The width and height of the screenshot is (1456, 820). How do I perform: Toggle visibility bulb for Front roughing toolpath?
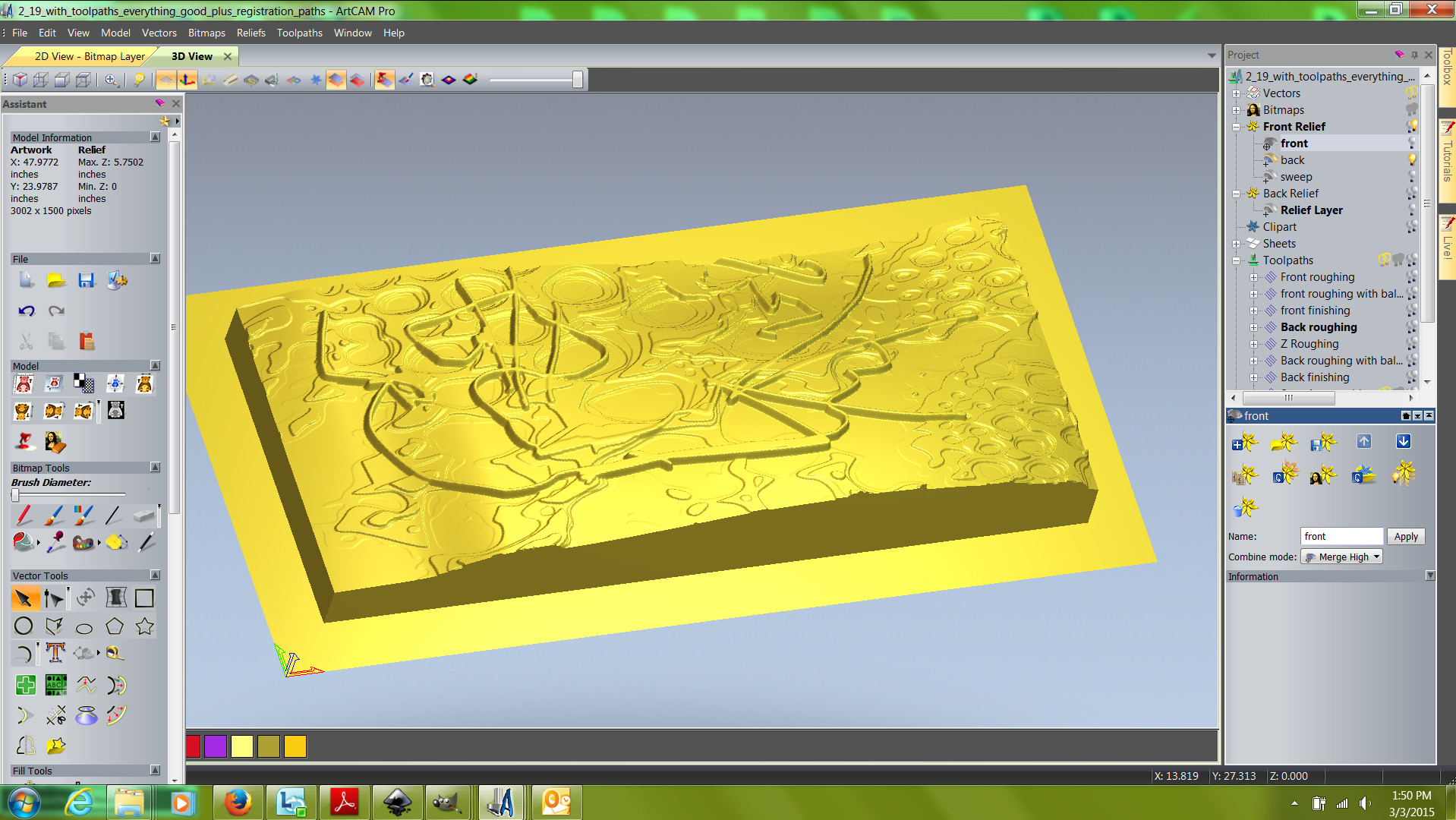tap(1412, 277)
